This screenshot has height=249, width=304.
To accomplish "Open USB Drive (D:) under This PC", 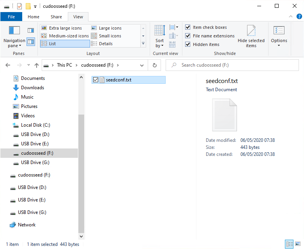I will click(x=35, y=134).
